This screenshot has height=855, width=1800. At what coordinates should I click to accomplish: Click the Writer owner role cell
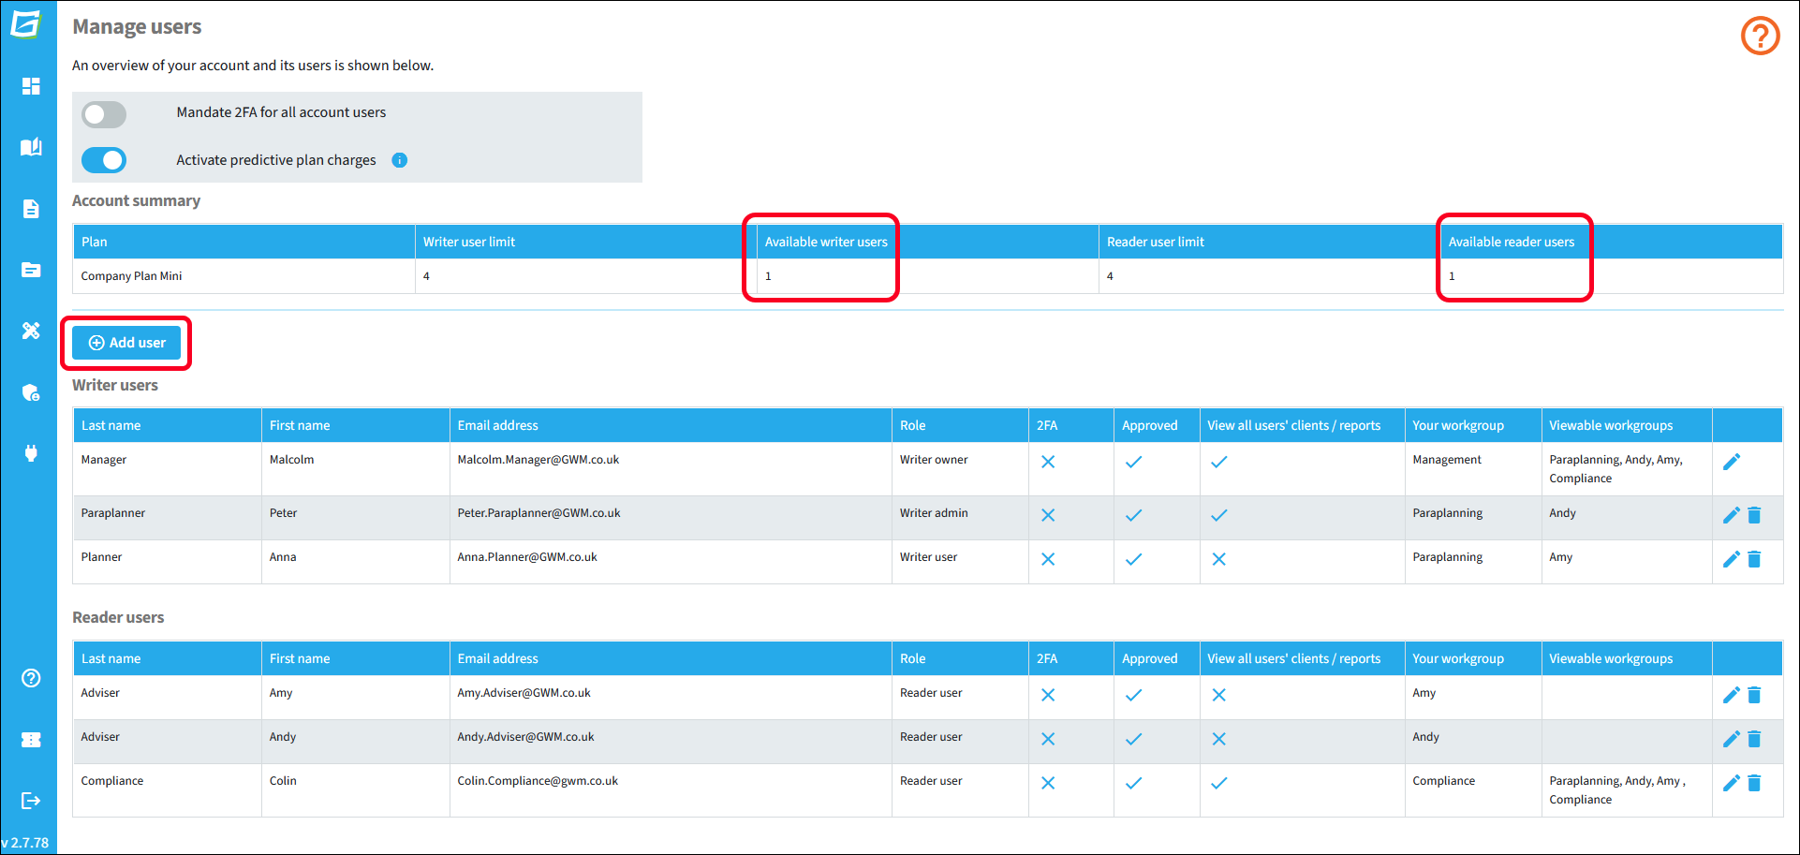pos(960,468)
